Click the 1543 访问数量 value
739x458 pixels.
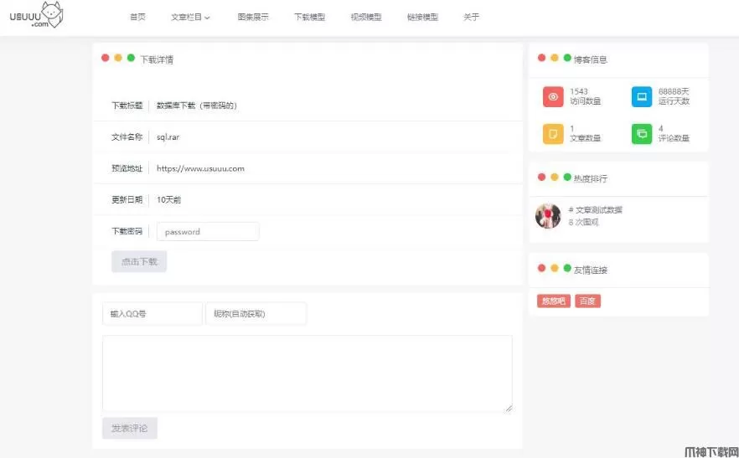point(579,91)
